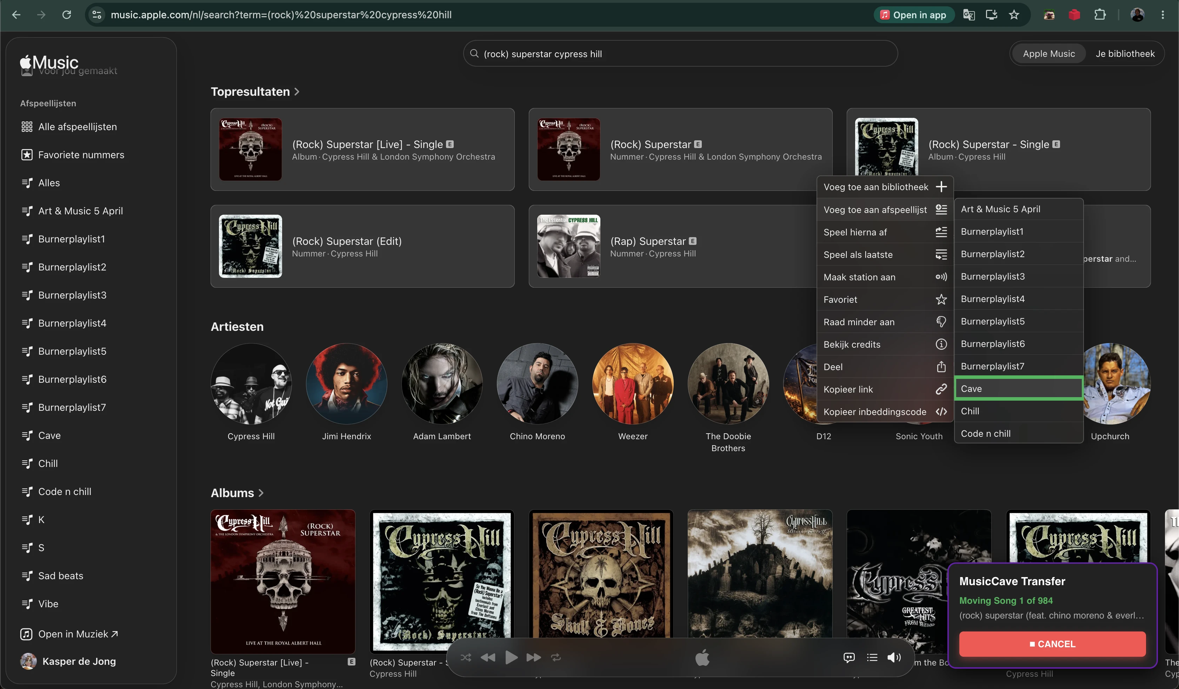Click the shuffle icon in player bar
The height and width of the screenshot is (689, 1179).
[466, 657]
